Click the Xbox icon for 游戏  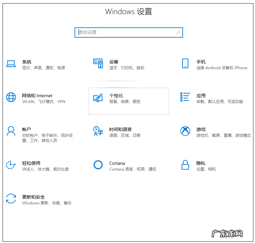(x=185, y=131)
